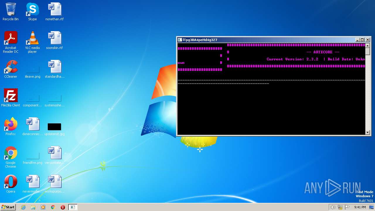Click the console scrollbar down arrow

point(368,132)
